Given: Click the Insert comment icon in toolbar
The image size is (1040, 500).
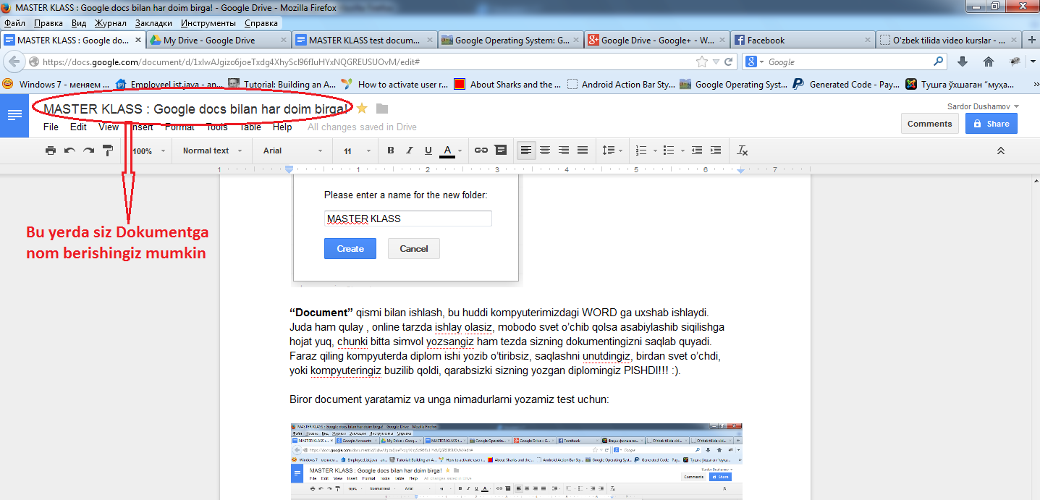Looking at the screenshot, I should [500, 151].
